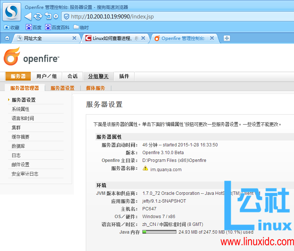Go back with the browser back arrow
This screenshot has height=251, width=294.
pos(28,17)
